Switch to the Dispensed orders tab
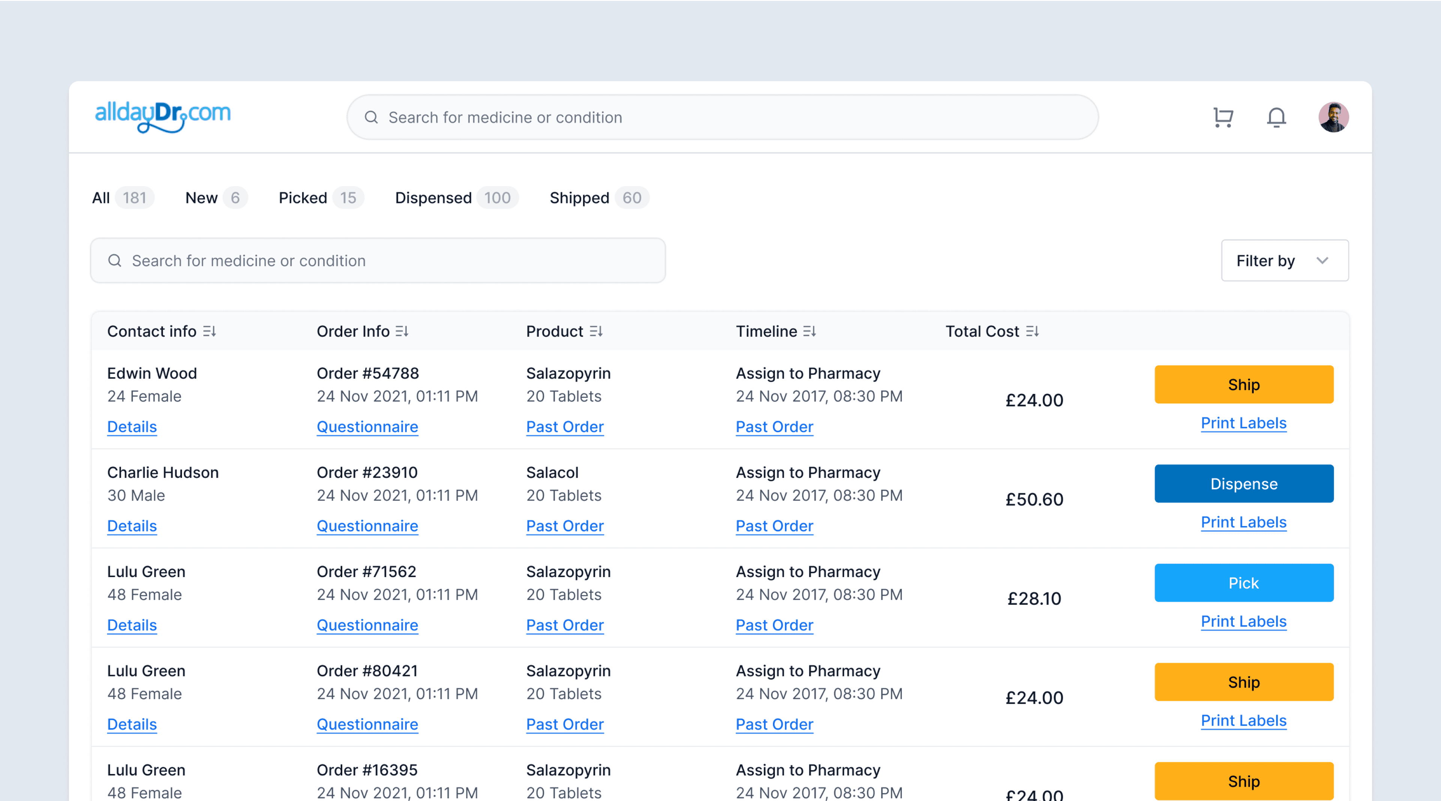The width and height of the screenshot is (1441, 801). tap(456, 197)
